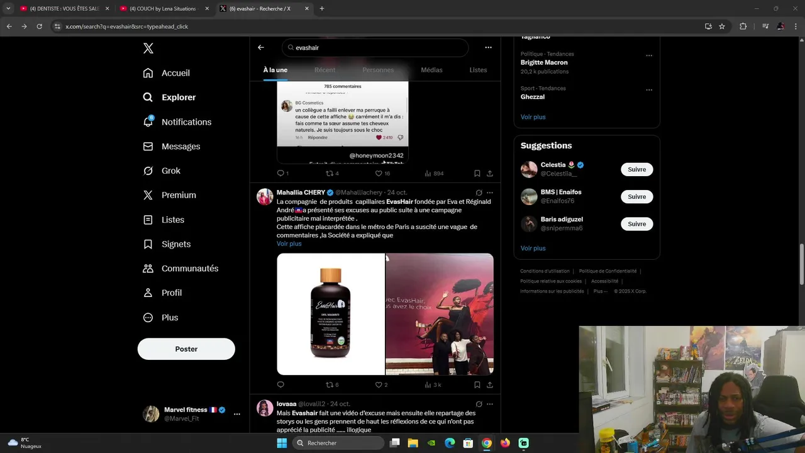The image size is (805, 453).
Task: Open account menu dots beside Marvel fitness
Action: pyautogui.click(x=237, y=414)
